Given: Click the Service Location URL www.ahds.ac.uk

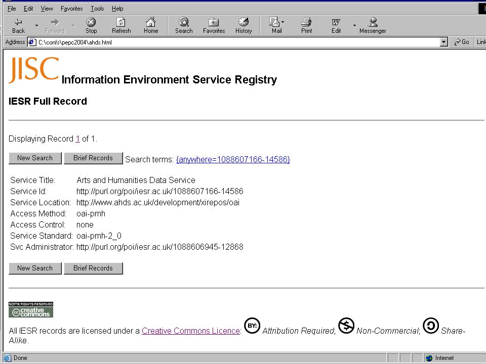Looking at the screenshot, I should (158, 202).
